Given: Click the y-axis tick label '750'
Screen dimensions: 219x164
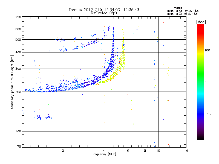Looking at the screenshot, I should coord(18,17).
